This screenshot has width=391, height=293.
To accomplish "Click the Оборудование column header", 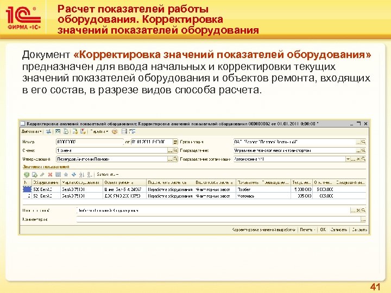I will [x=46, y=182].
